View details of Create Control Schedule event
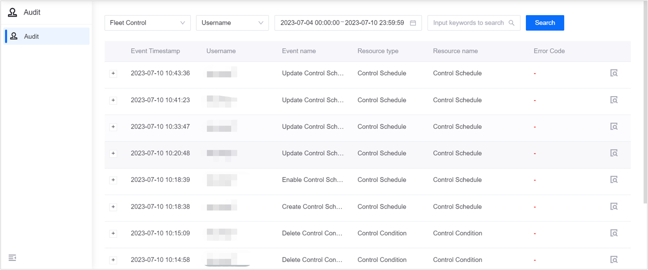648x270 pixels. (x=614, y=207)
